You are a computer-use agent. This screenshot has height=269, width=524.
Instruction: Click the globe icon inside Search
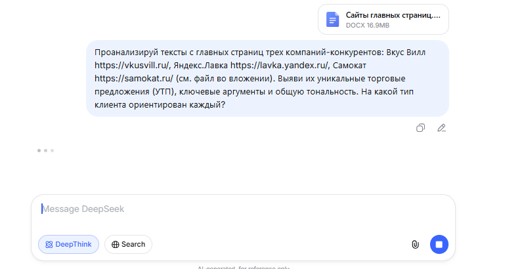(x=116, y=245)
